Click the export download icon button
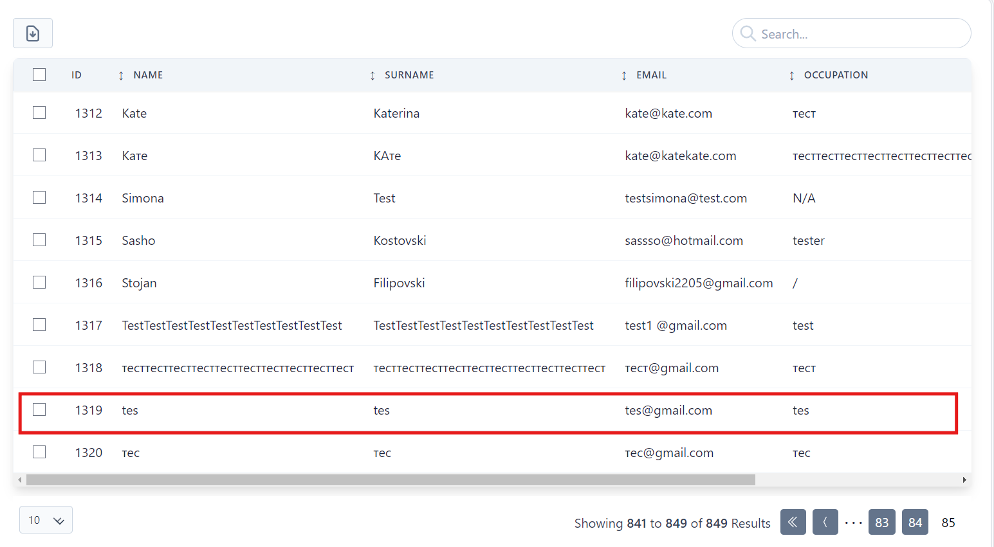Viewport: 994px width, 547px height. tap(33, 33)
